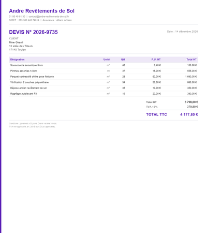Viewport: 207px width, 233px height.
Task: Click the Qté column header
Action: tap(123, 60)
